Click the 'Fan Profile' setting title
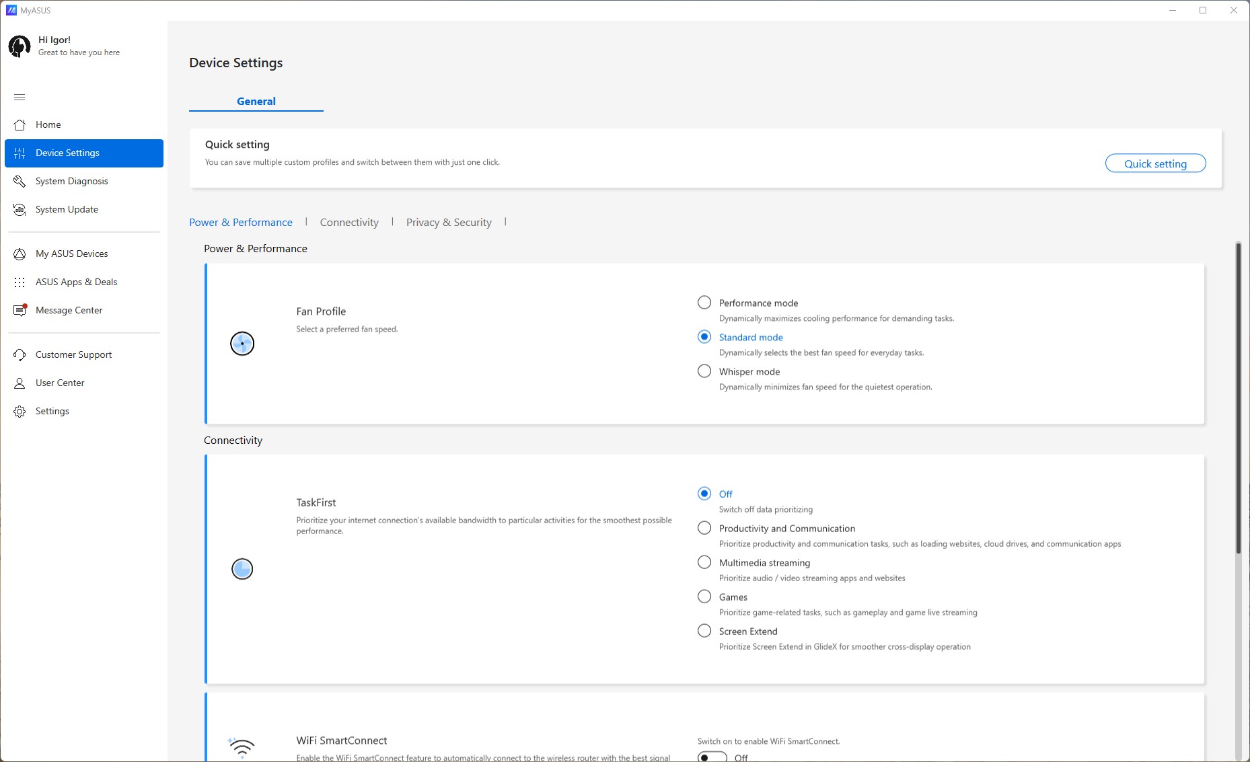The width and height of the screenshot is (1250, 762). coord(321,311)
